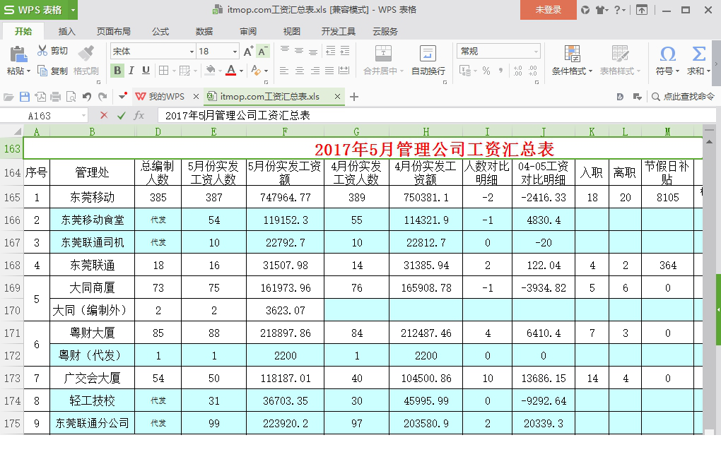The width and height of the screenshot is (721, 452).
Task: Click the red font color A icon
Action: [231, 71]
